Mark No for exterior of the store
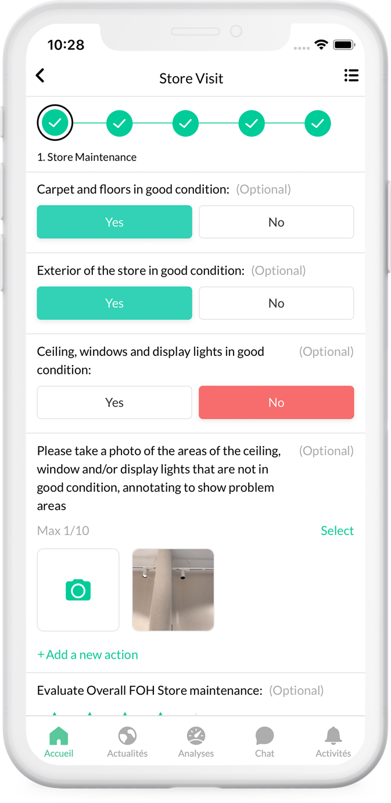391x803 pixels. click(276, 303)
